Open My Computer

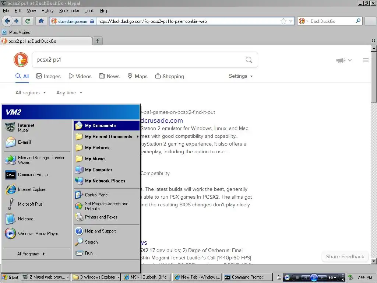tap(107, 170)
